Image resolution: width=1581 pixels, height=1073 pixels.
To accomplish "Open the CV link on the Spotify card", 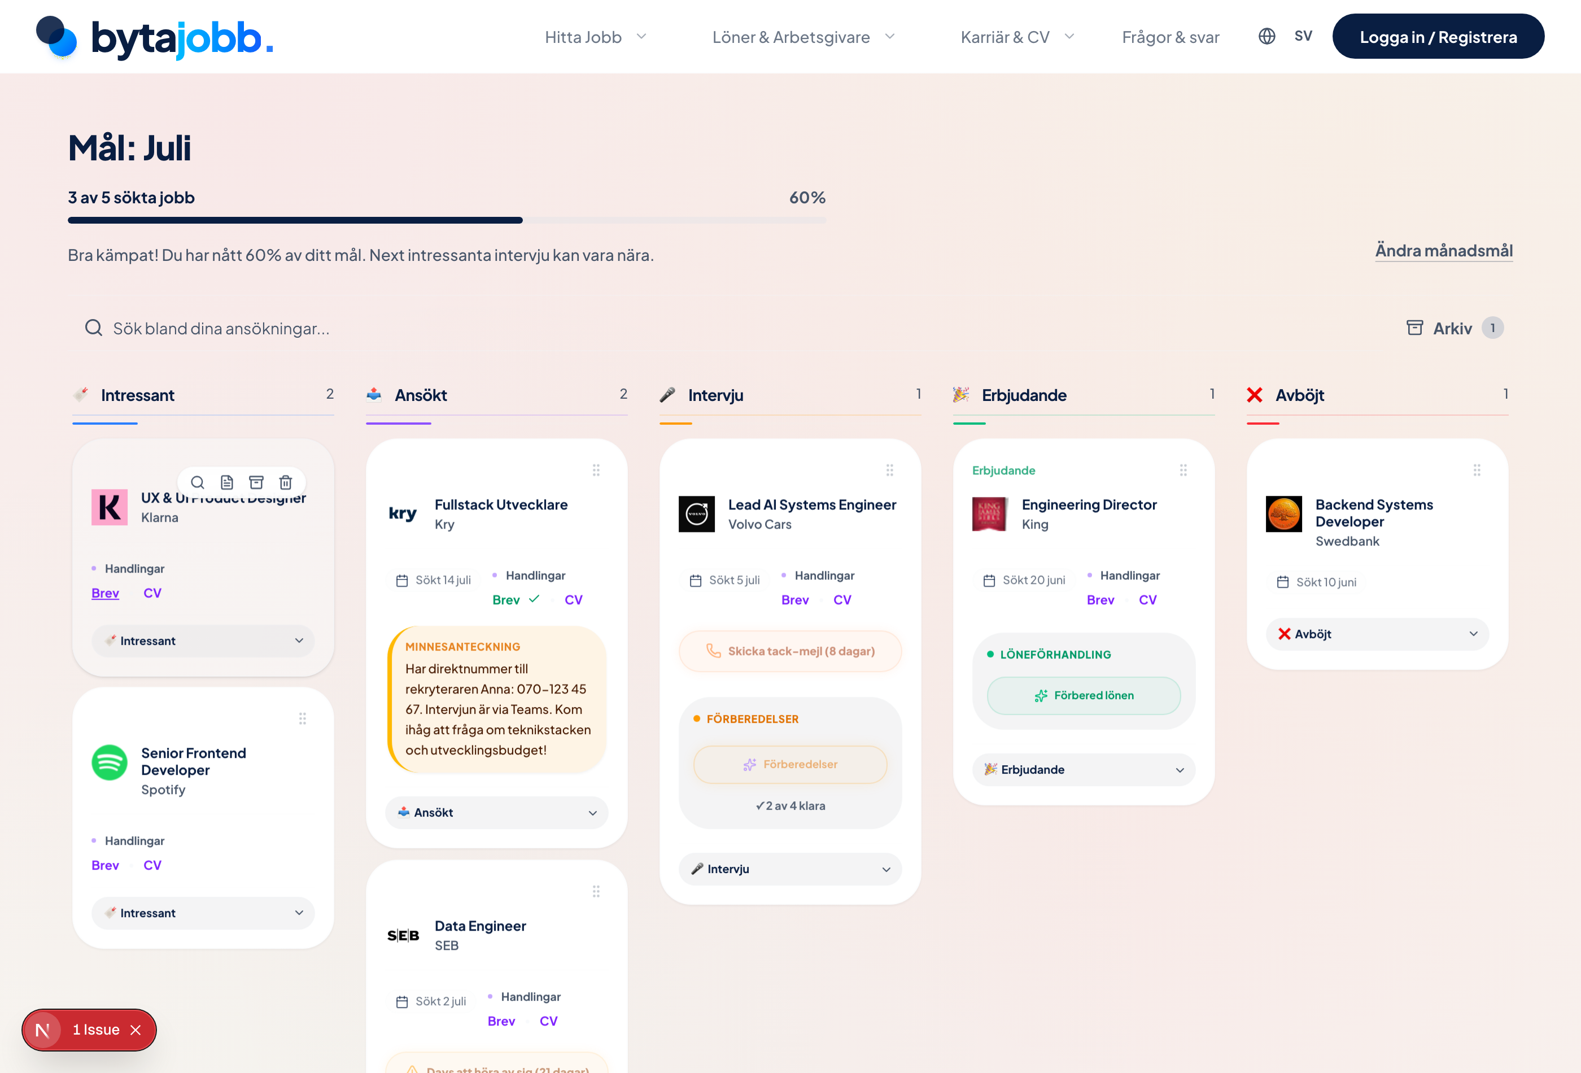I will (152, 866).
